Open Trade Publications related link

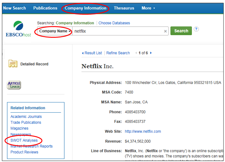point(26,122)
